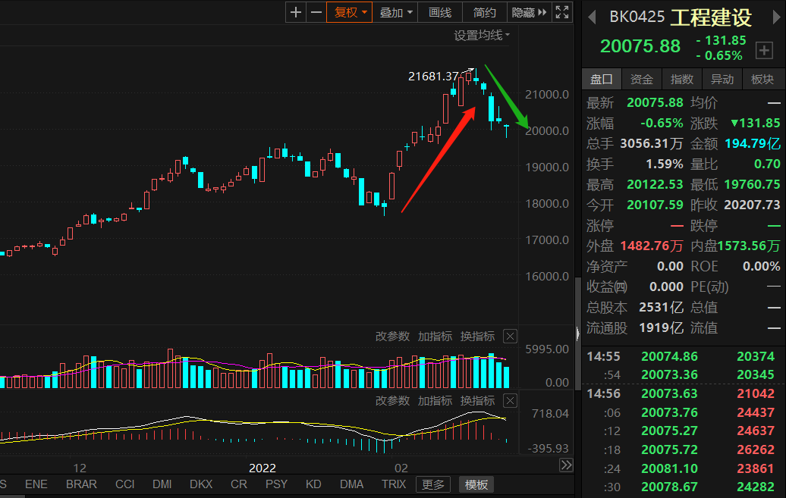Toggle 隐藏 to hide the side panel
This screenshot has width=786, height=498.
pyautogui.click(x=528, y=12)
